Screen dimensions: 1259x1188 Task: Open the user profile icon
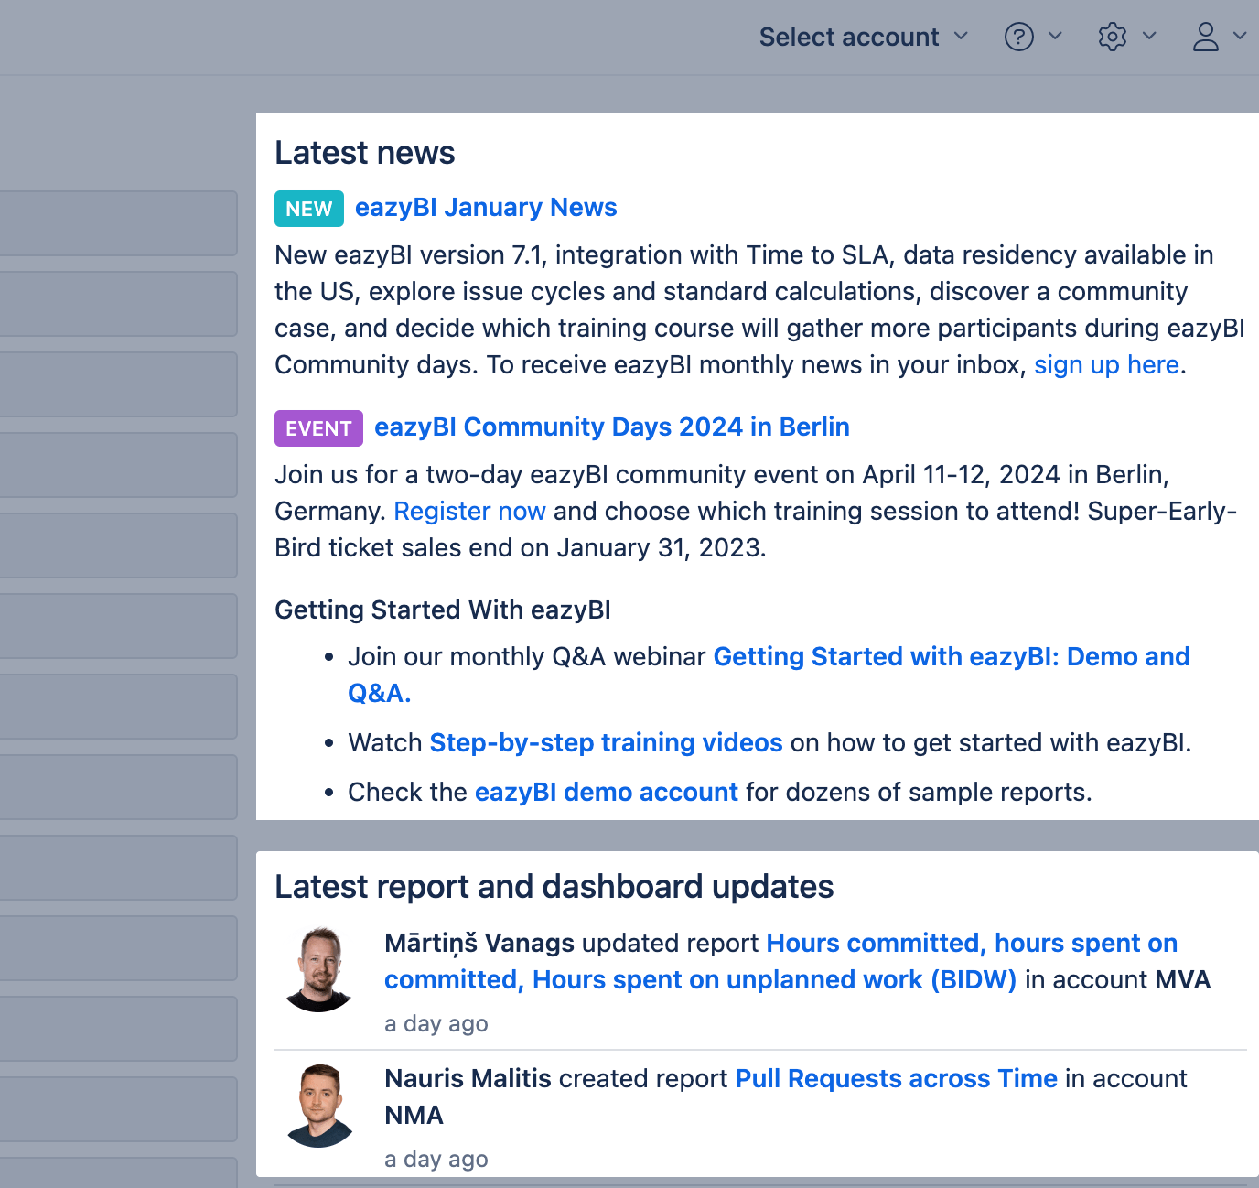click(1205, 37)
